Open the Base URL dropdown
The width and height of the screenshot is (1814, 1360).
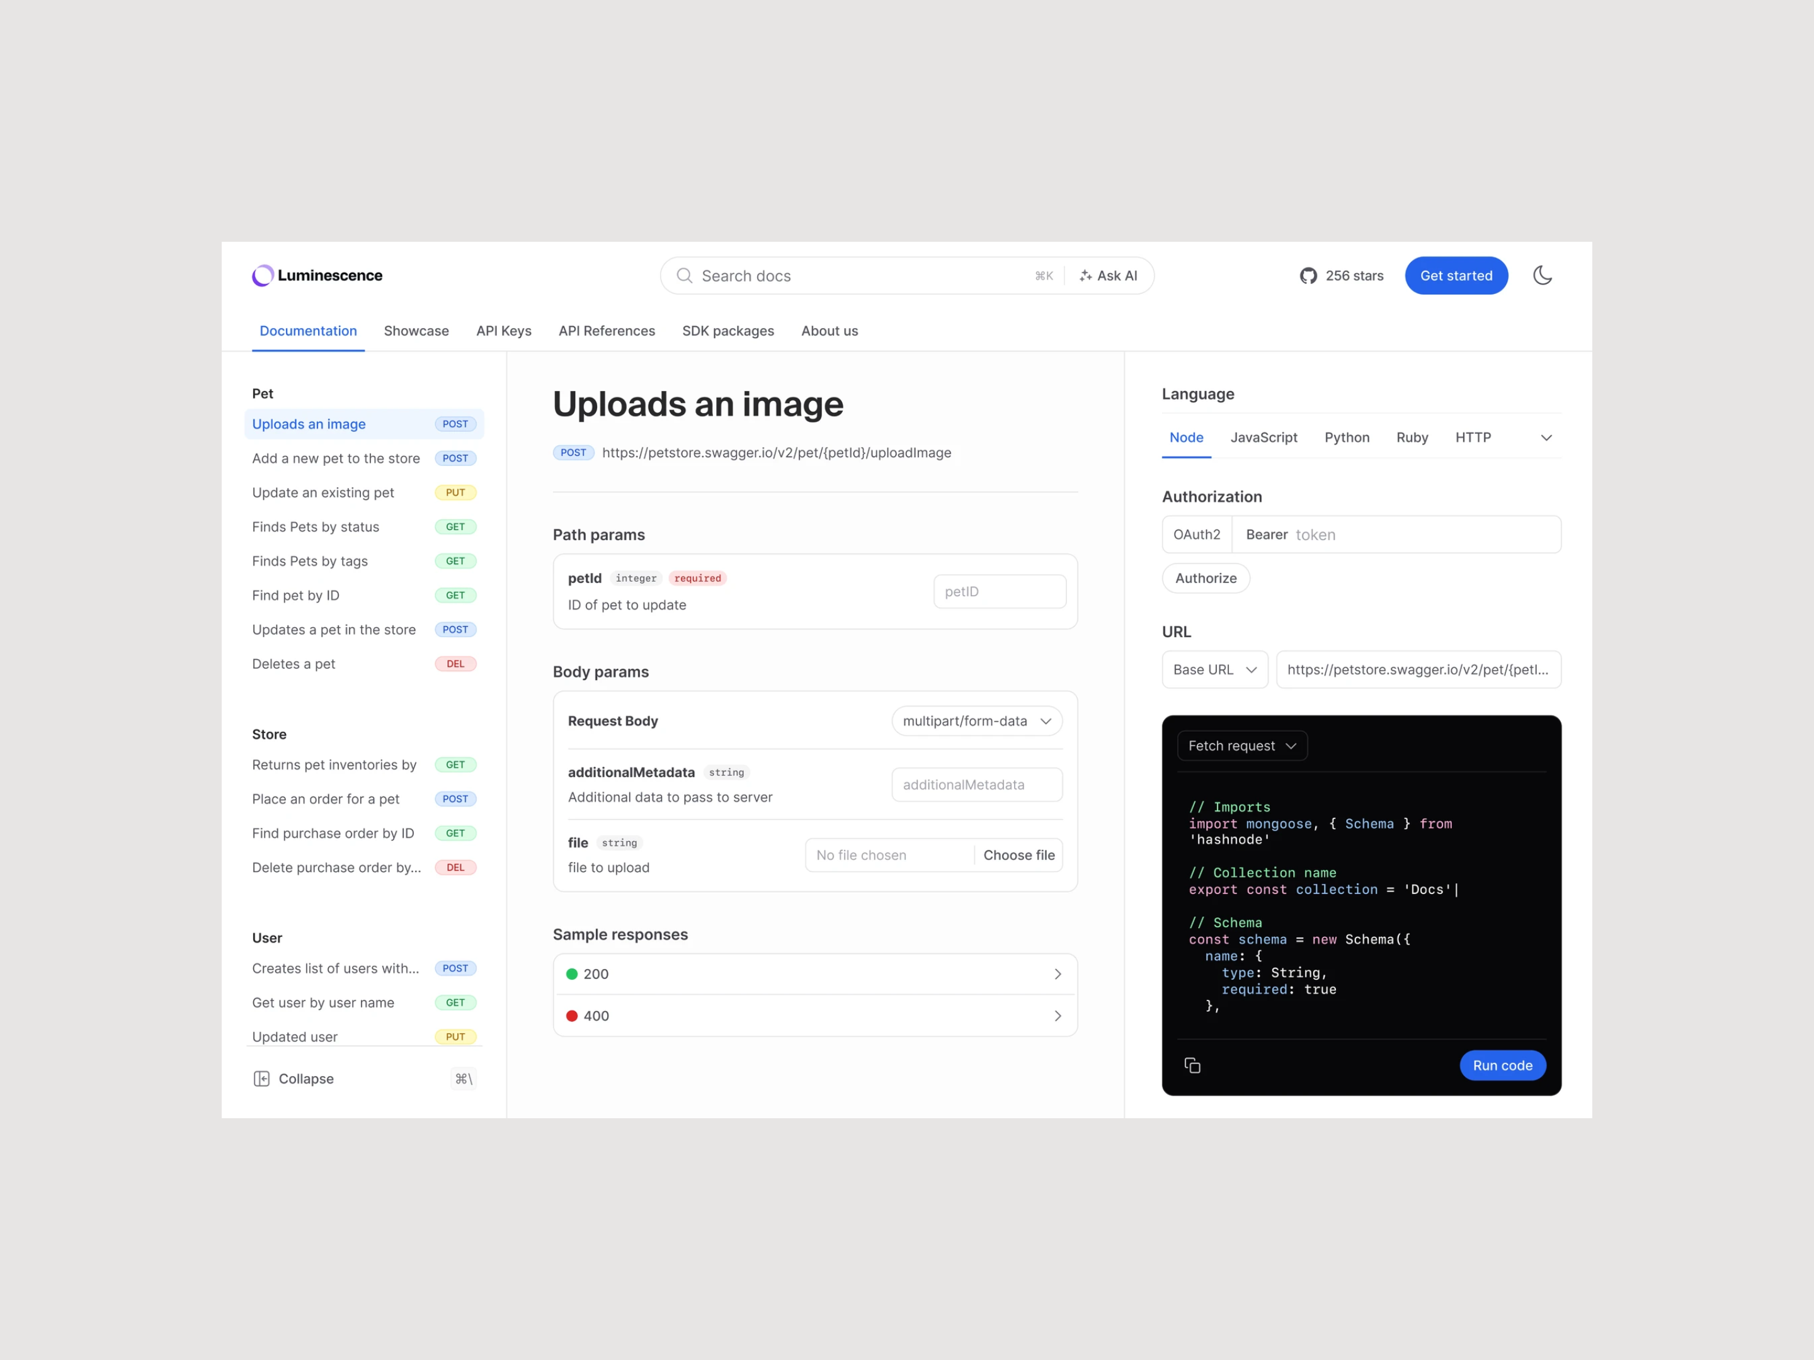pyautogui.click(x=1214, y=670)
